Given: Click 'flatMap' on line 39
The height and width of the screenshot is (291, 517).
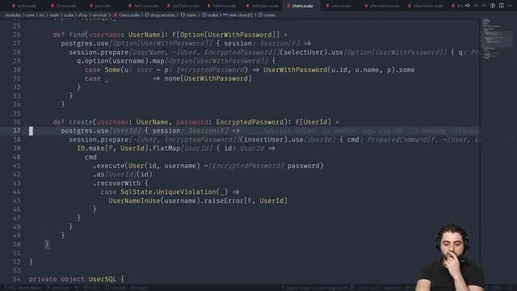Looking at the screenshot, I should click(x=166, y=148).
